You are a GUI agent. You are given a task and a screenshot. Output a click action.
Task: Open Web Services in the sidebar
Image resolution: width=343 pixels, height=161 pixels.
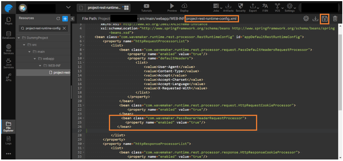pos(8,49)
